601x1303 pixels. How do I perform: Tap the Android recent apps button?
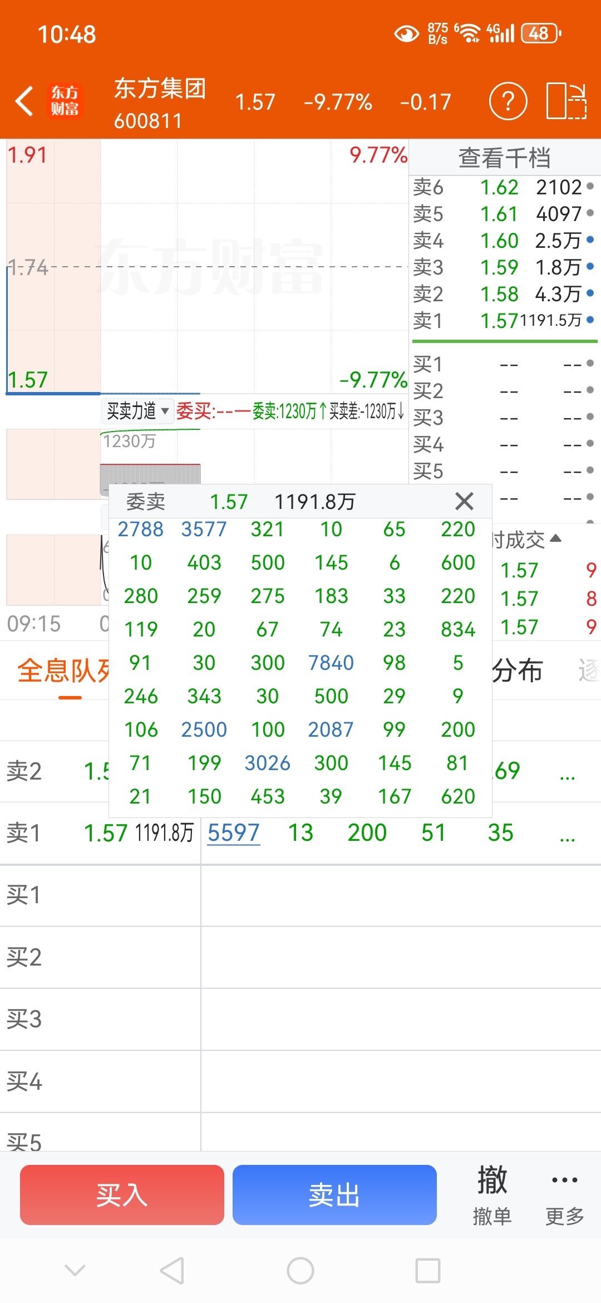pos(428,1271)
